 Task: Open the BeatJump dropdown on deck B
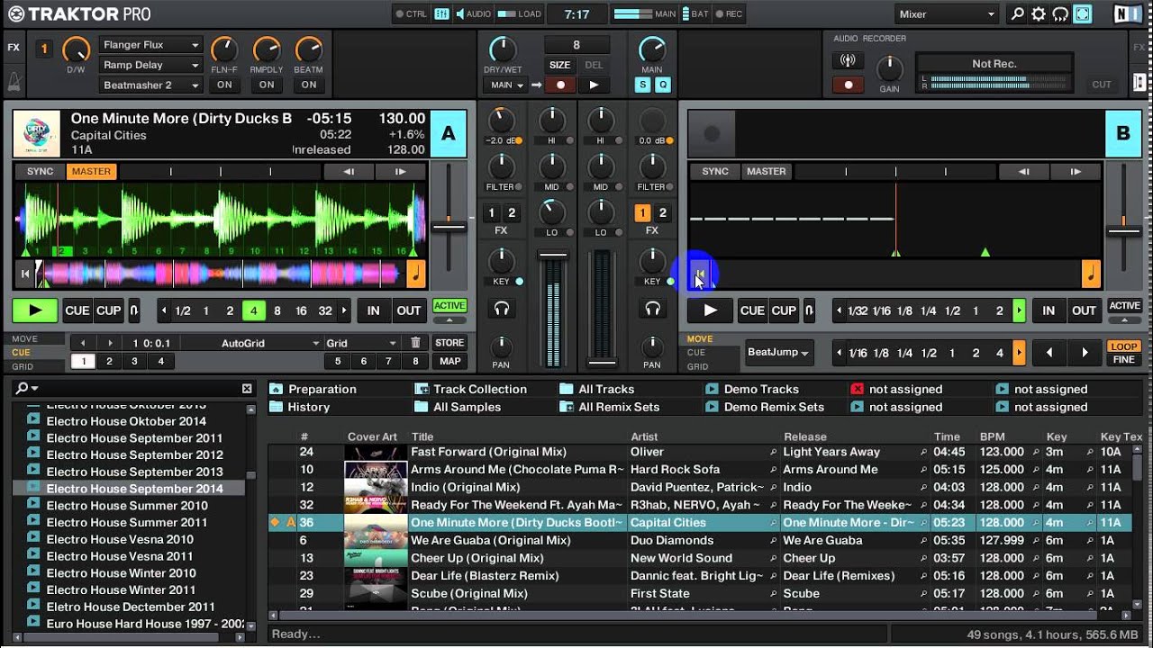point(778,353)
